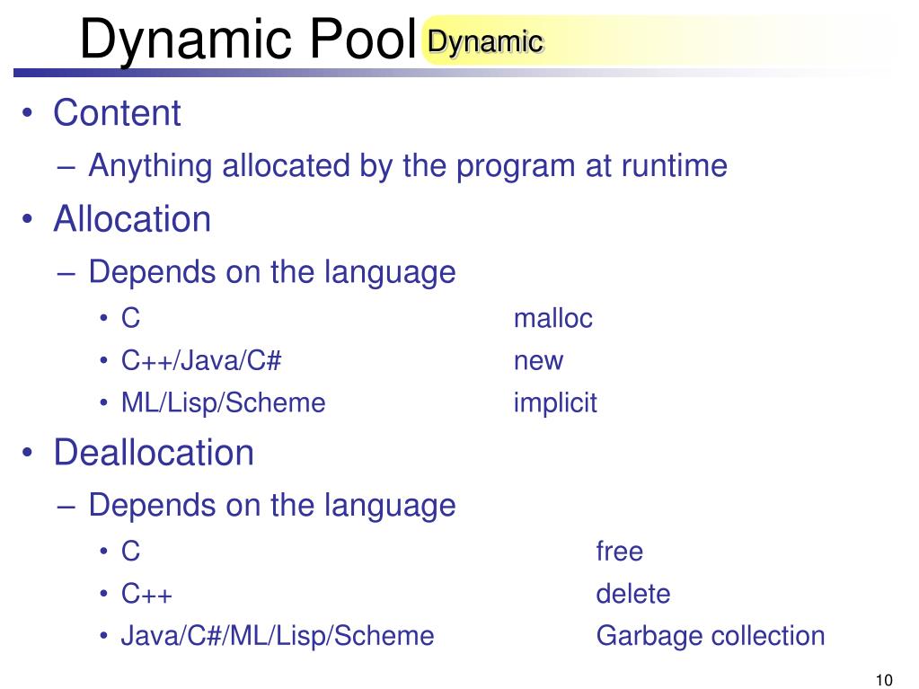Click the word 'implicit'
Screen dimensions: 919x689
tap(555, 403)
